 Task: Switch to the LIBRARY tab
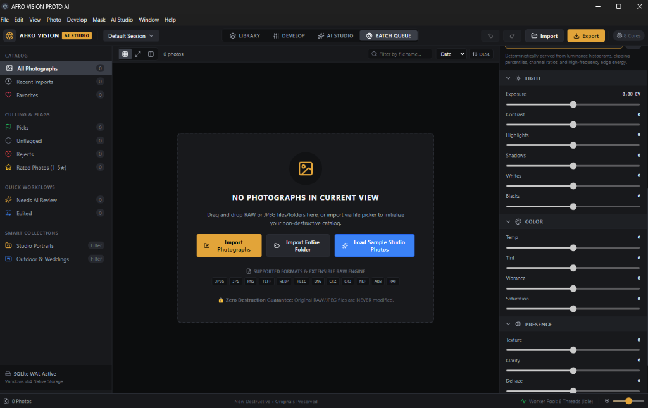click(x=245, y=36)
